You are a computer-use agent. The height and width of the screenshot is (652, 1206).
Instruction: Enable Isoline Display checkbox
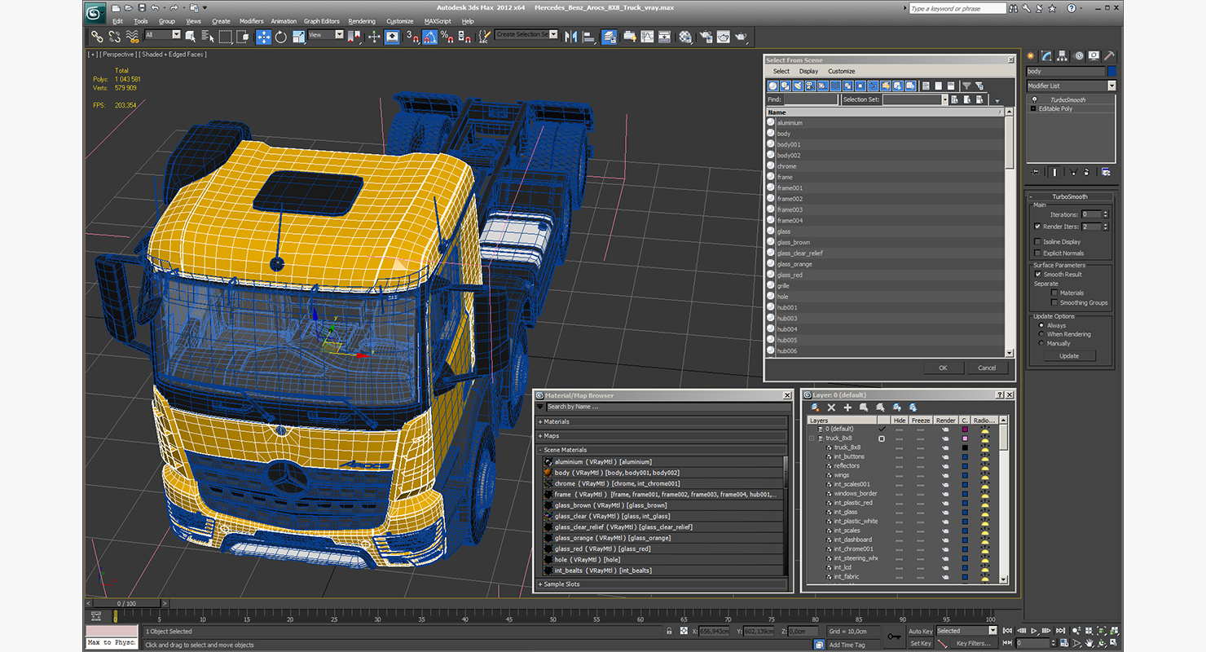(1037, 242)
